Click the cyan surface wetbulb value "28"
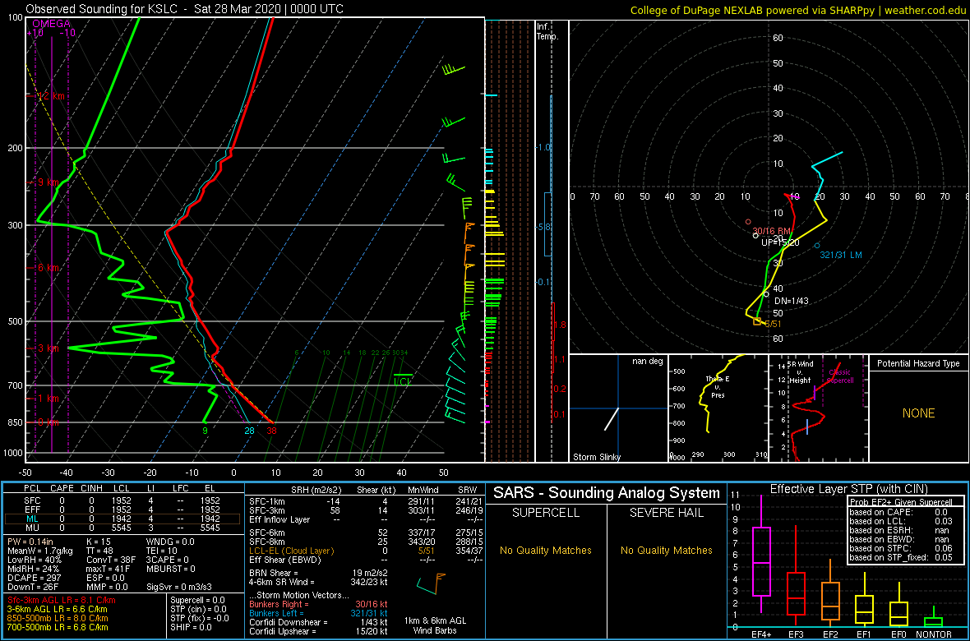 pos(249,431)
